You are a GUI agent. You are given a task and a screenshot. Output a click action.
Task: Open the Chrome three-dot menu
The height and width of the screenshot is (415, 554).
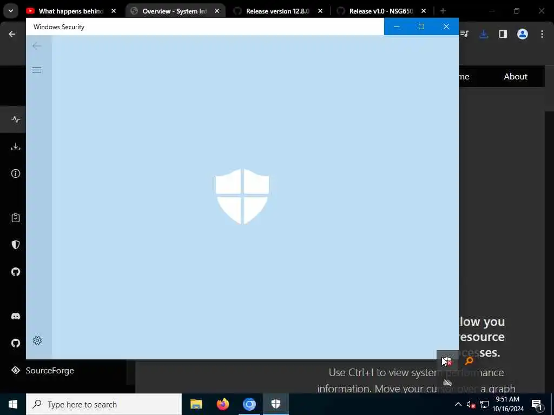tap(542, 34)
